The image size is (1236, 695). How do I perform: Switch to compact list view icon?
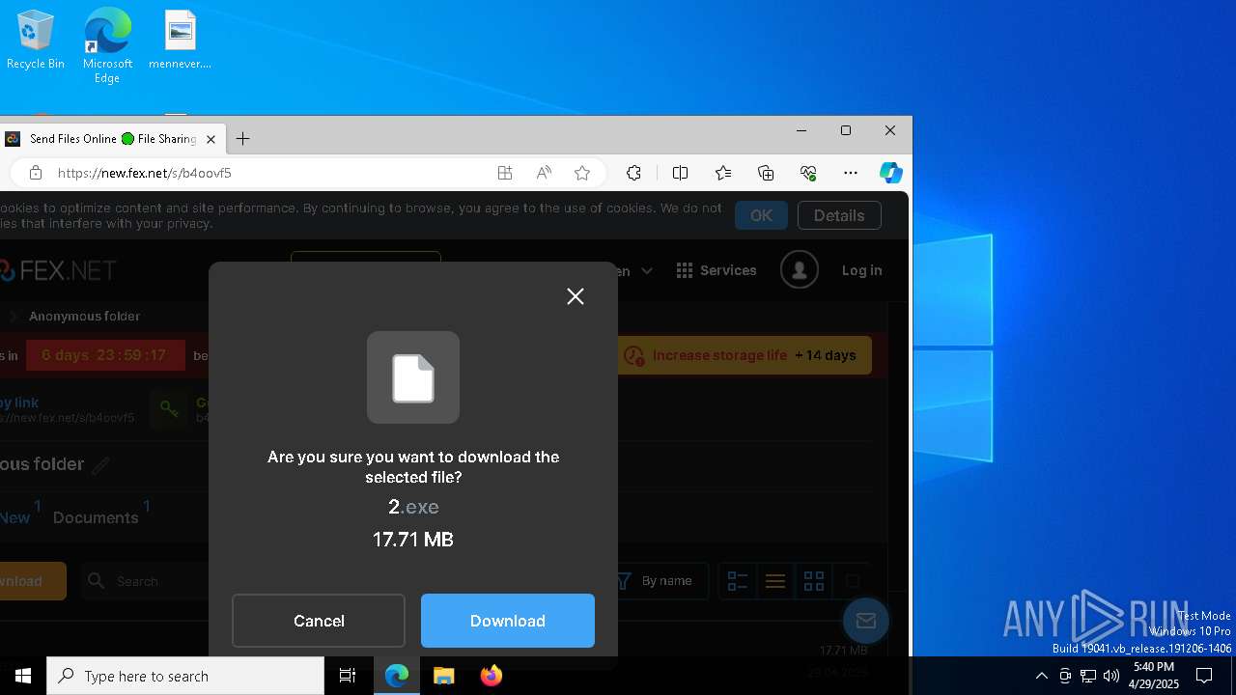tap(775, 581)
